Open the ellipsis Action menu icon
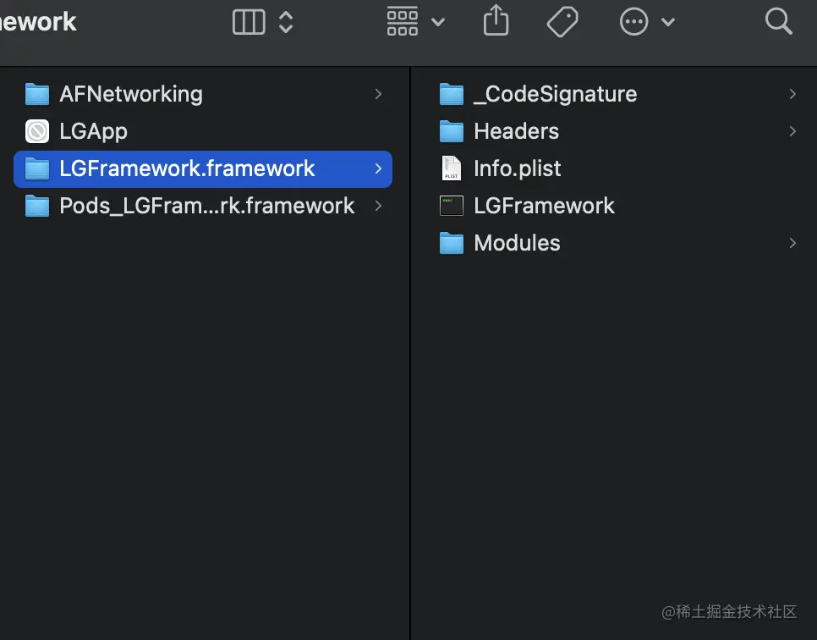 [633, 22]
